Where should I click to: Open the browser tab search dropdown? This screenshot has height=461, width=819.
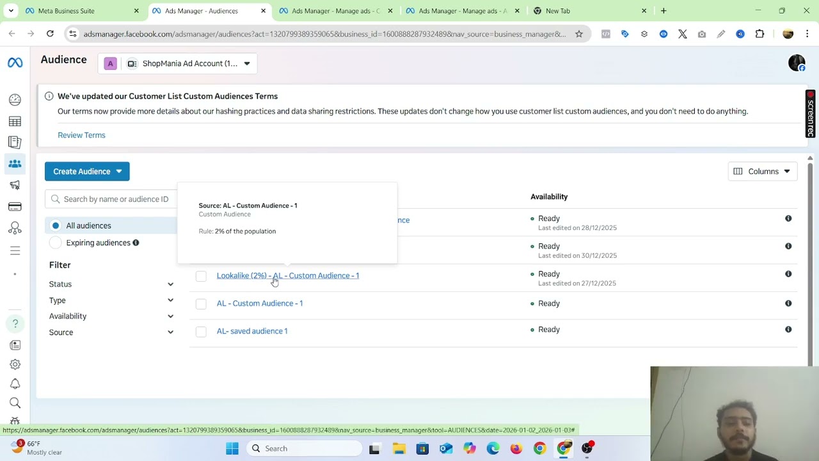[11, 11]
